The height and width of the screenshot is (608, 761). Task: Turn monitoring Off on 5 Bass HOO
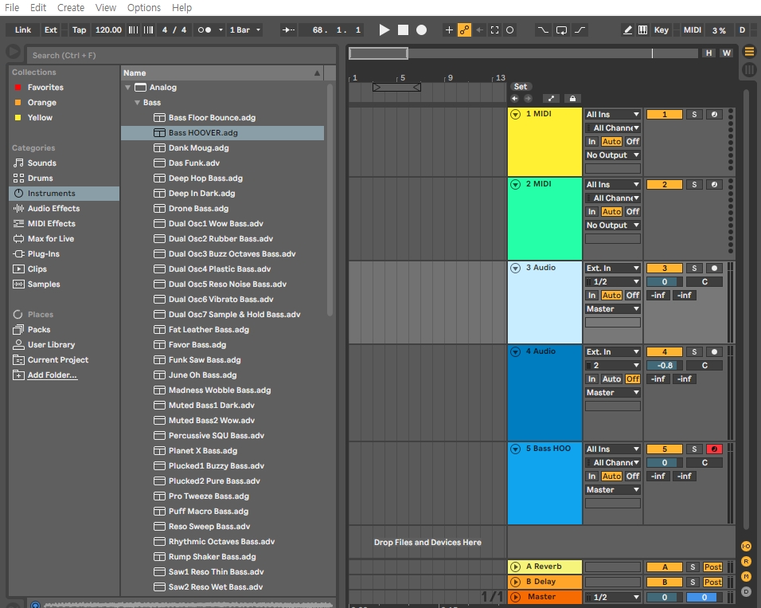[x=632, y=477]
